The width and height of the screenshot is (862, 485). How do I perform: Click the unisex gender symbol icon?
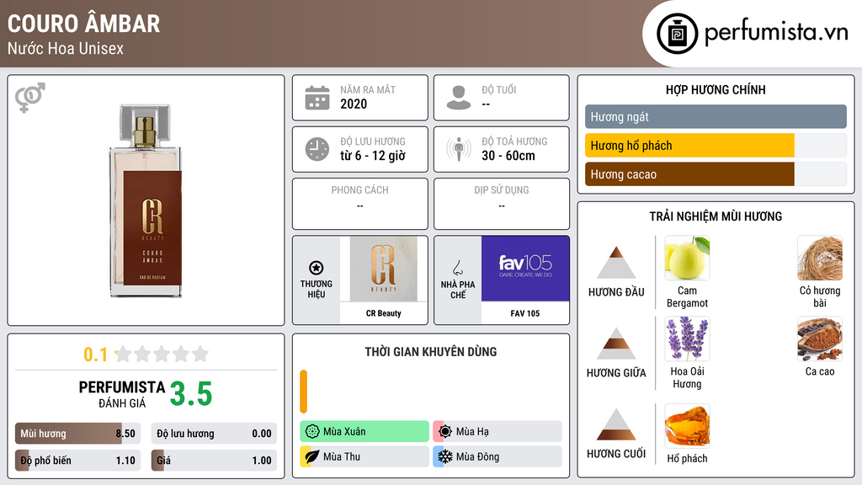29,98
